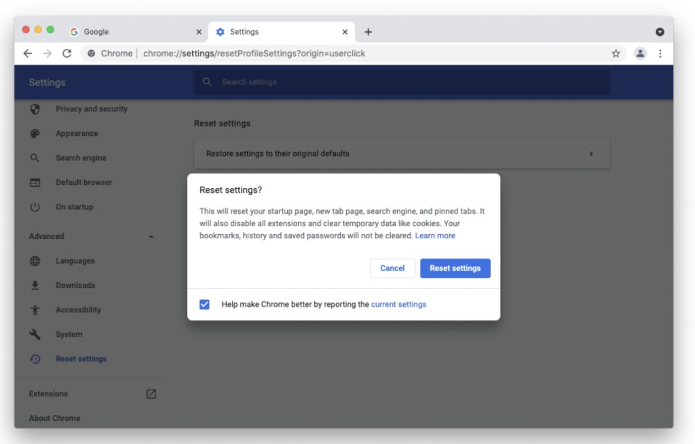Click the forward navigation arrow
Viewport: 695px width, 444px height.
pos(47,54)
